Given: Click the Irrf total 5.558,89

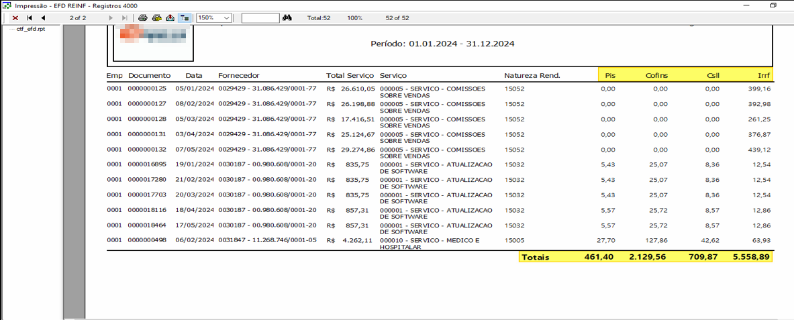Looking at the screenshot, I should pyautogui.click(x=752, y=257).
